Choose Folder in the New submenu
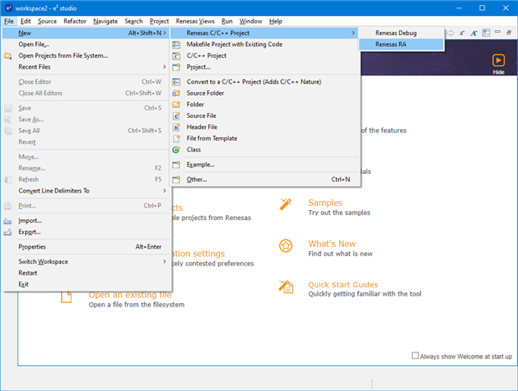 pyautogui.click(x=265, y=105)
